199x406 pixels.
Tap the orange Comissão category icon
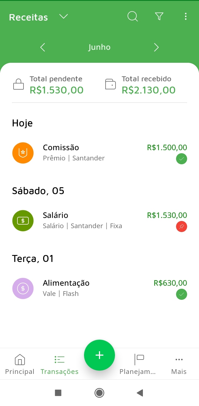23,153
